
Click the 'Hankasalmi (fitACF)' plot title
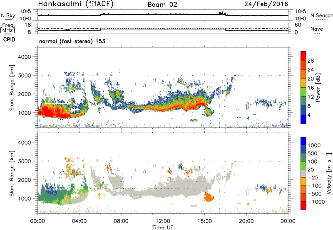[76, 4]
